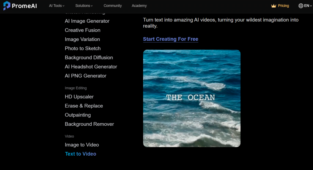Select AI Image Generator in sidebar
The image size is (313, 170).
(x=87, y=21)
